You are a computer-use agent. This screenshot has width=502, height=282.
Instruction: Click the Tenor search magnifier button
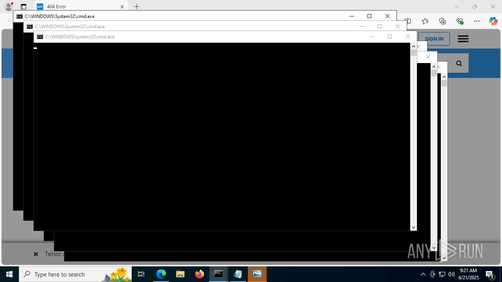[459, 63]
